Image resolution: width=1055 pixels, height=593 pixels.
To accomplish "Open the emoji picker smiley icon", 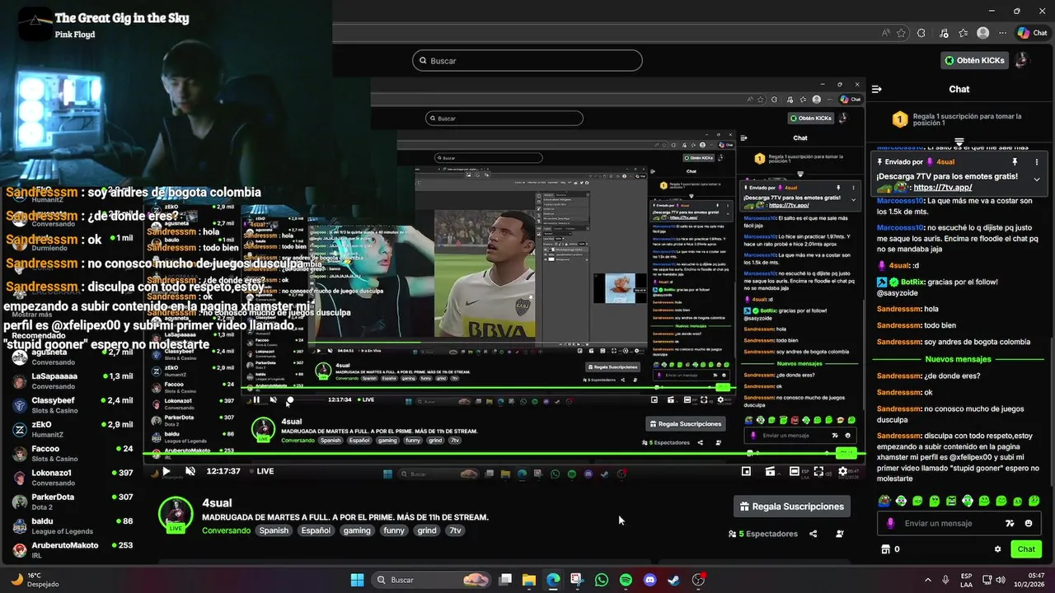I will (x=1029, y=523).
